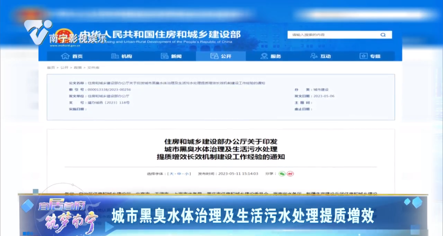The image size is (443, 236).
Task: Share the notice via the red Weibo icon
Action: point(290,174)
